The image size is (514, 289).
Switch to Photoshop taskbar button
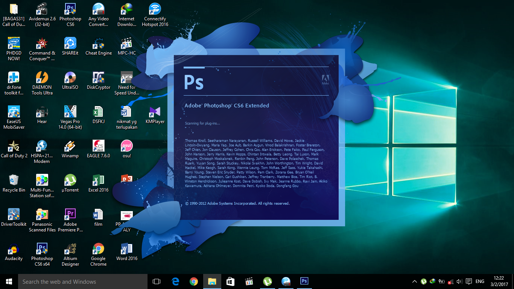point(304,281)
